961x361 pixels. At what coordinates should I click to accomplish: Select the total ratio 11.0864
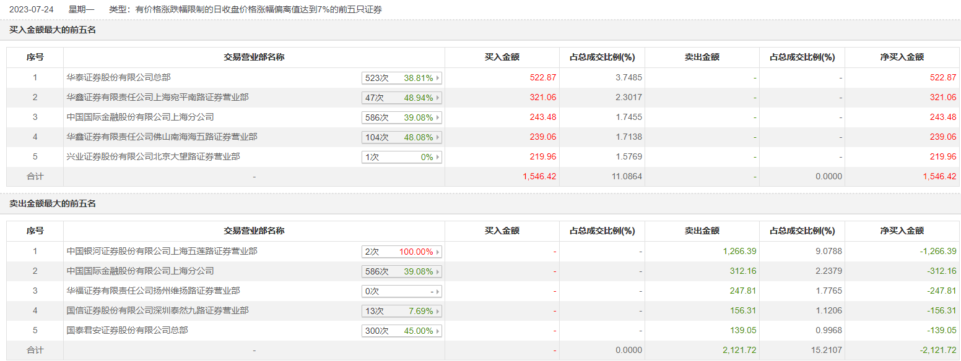(x=626, y=176)
